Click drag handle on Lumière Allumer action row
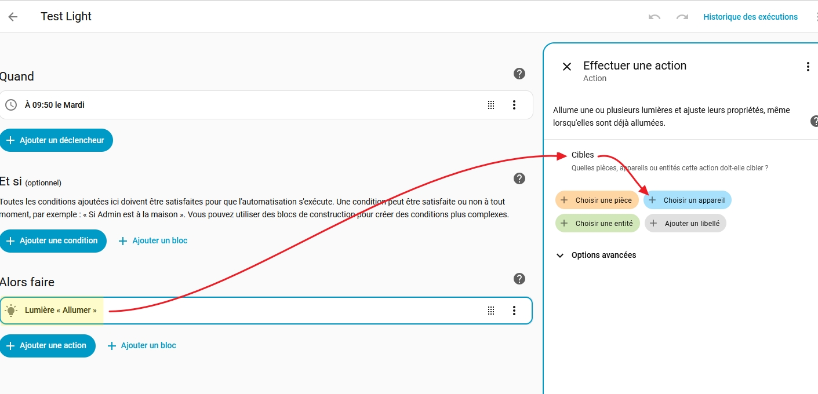 pyautogui.click(x=491, y=311)
